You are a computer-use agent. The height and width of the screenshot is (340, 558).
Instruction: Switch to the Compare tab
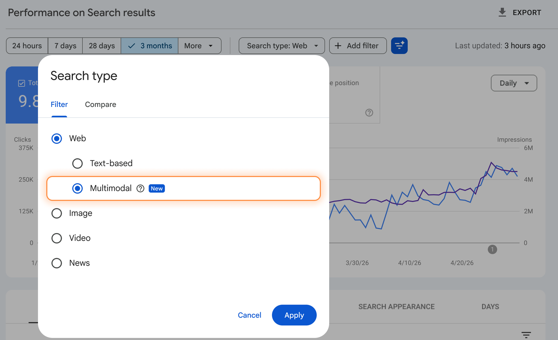coord(100,105)
